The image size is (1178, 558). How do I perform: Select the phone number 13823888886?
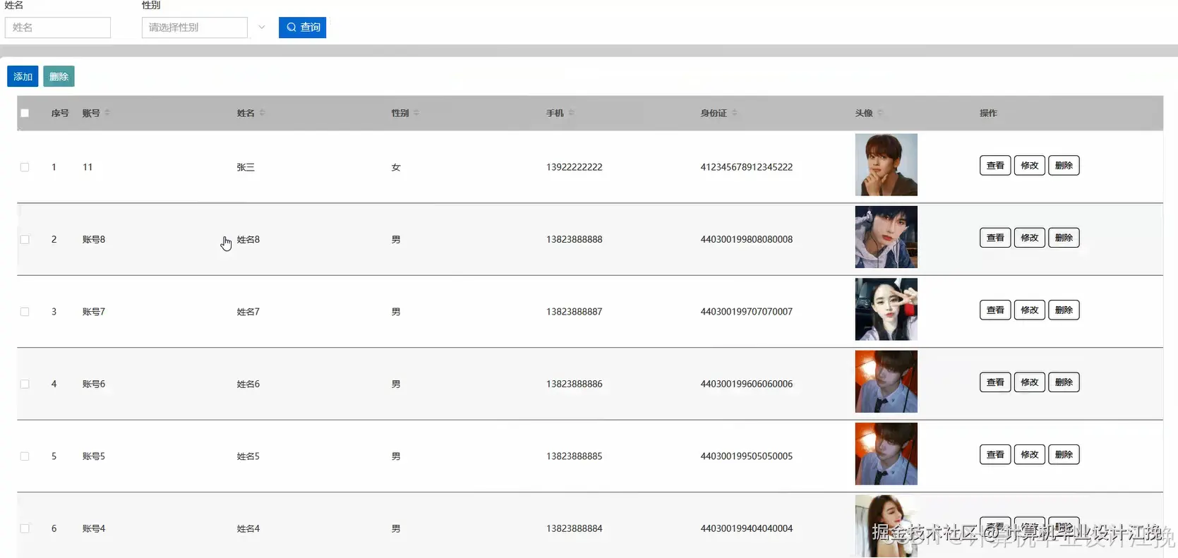pyautogui.click(x=575, y=384)
